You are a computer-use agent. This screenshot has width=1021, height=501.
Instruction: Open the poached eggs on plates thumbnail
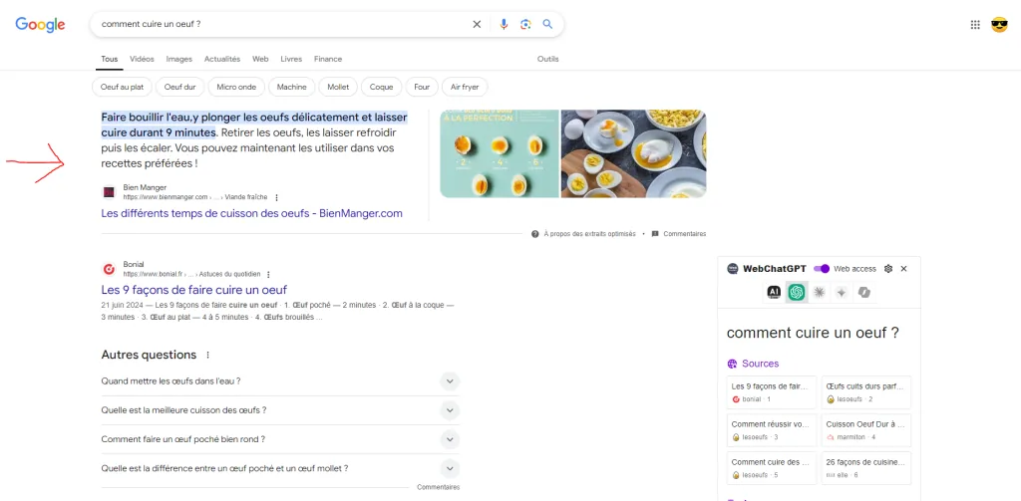coord(633,153)
